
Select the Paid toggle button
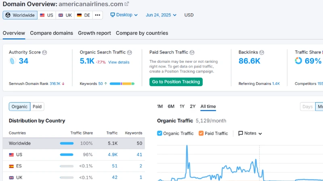pyautogui.click(x=37, y=107)
